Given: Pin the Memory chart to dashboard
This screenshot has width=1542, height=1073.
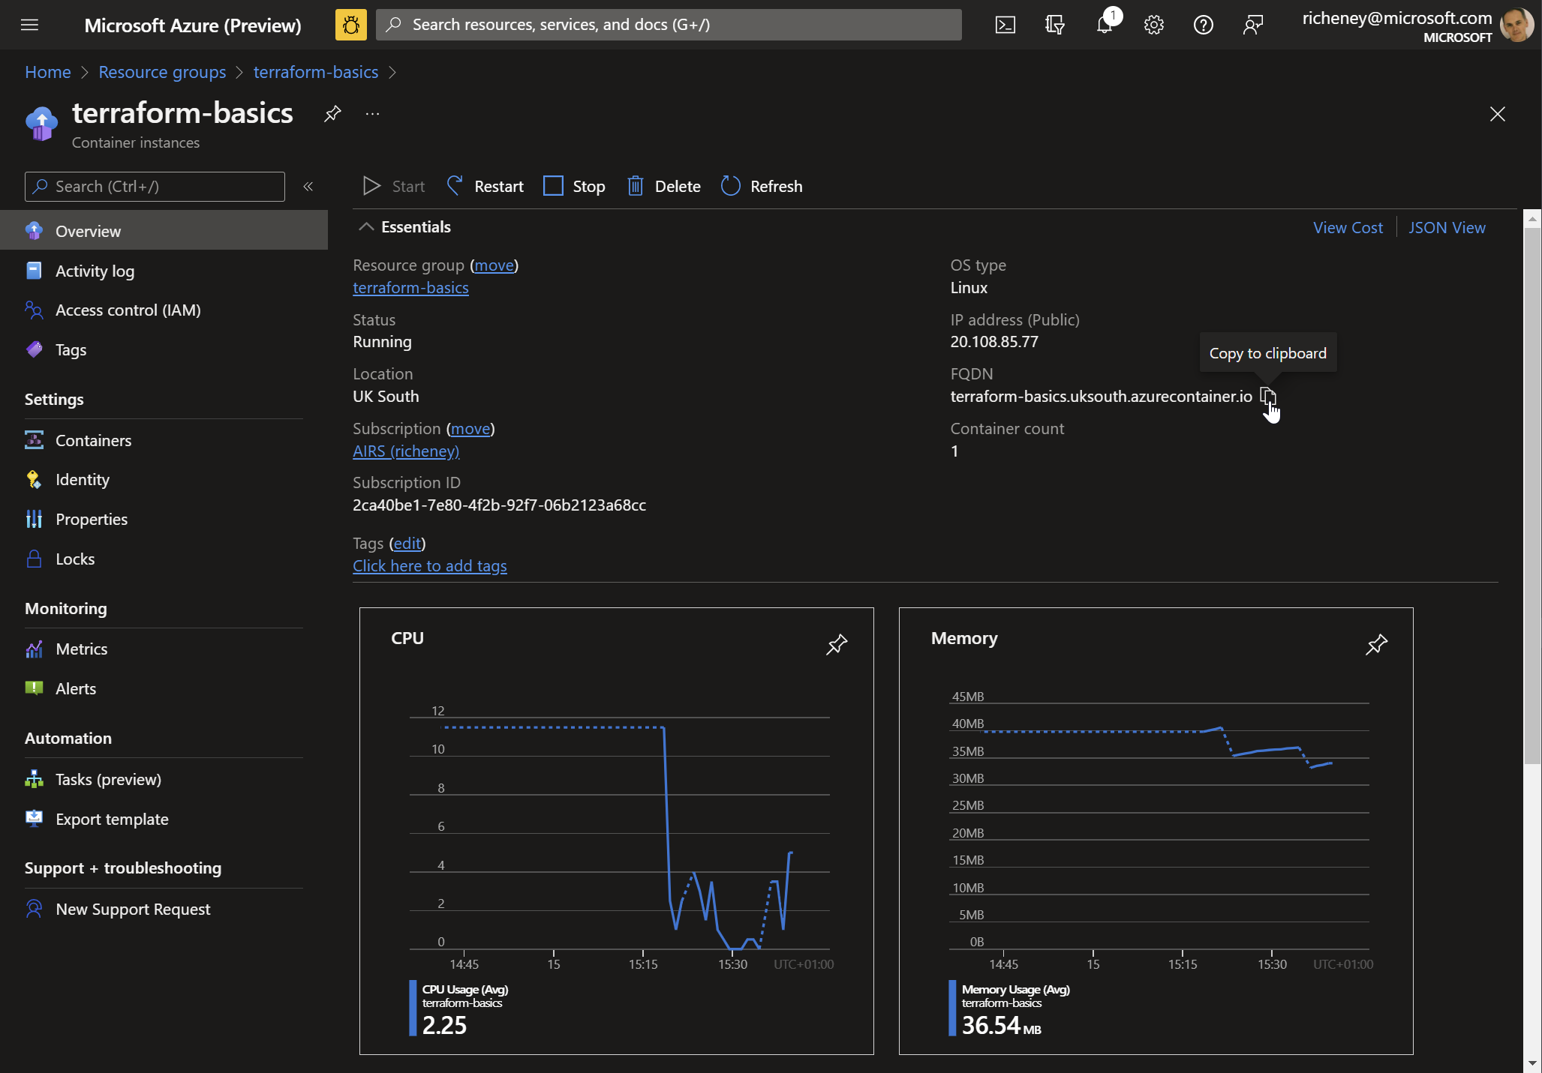Looking at the screenshot, I should pos(1376,644).
